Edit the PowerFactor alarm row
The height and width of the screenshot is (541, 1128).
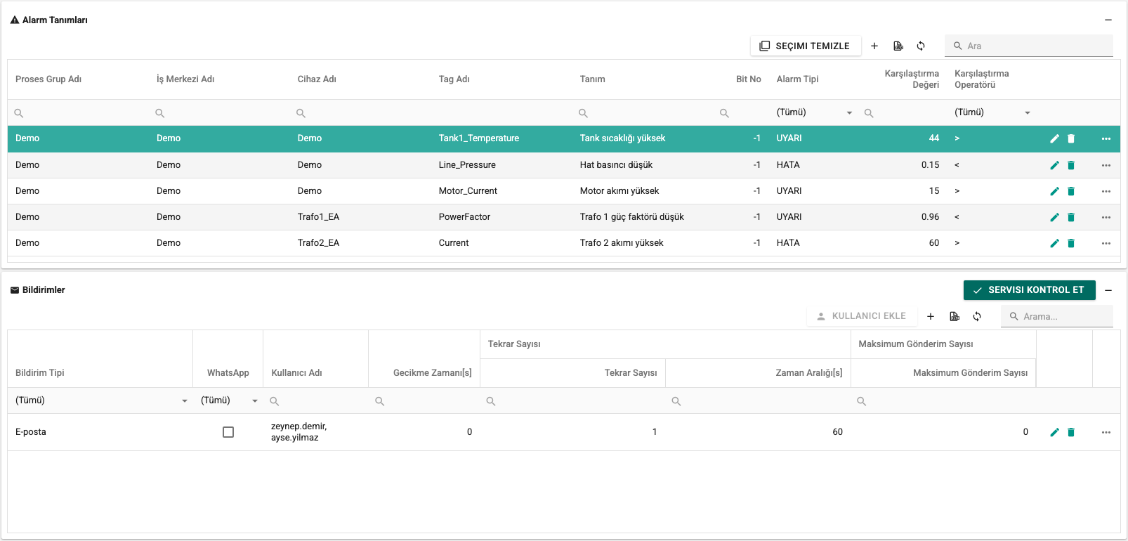click(x=1054, y=217)
